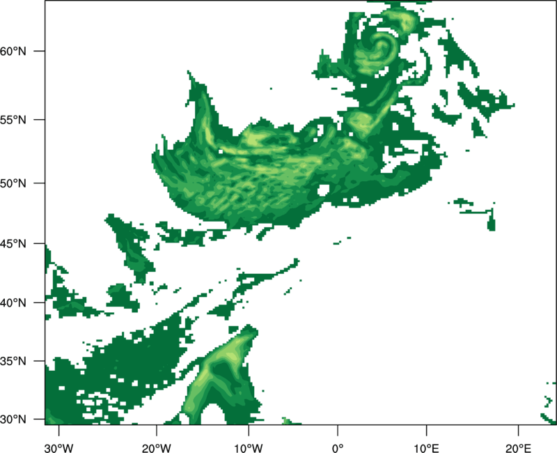The image size is (557, 453).
Task: Click the 35°N latitude label
Action: point(13,361)
